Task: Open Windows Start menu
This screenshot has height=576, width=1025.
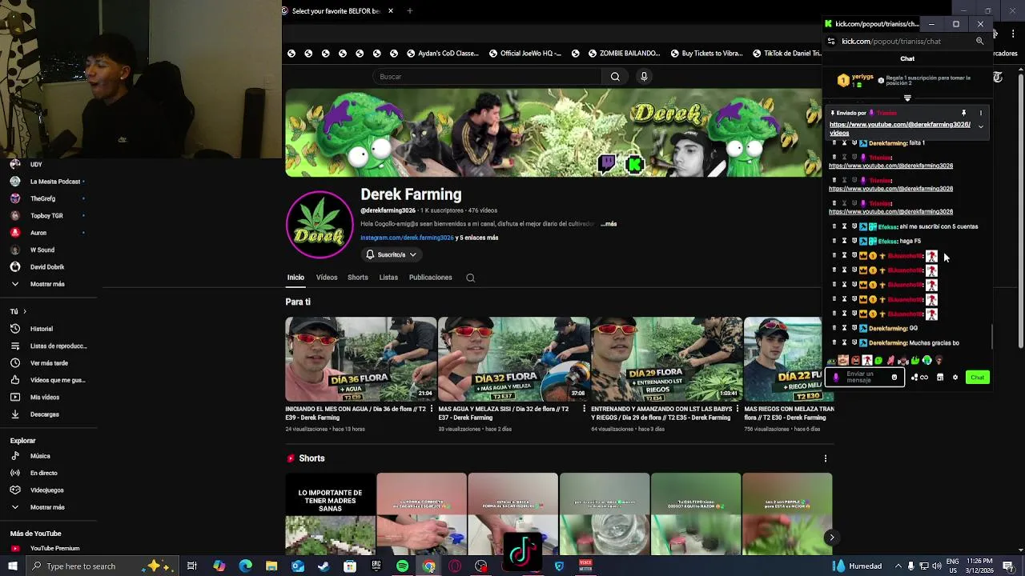Action: coord(13,566)
